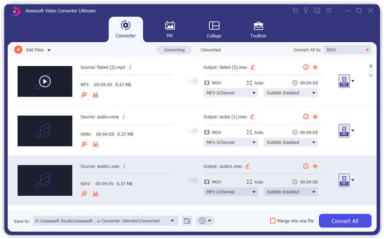The height and width of the screenshot is (239, 384).
Task: Enable Merge into one file checkbox
Action: tap(273, 221)
